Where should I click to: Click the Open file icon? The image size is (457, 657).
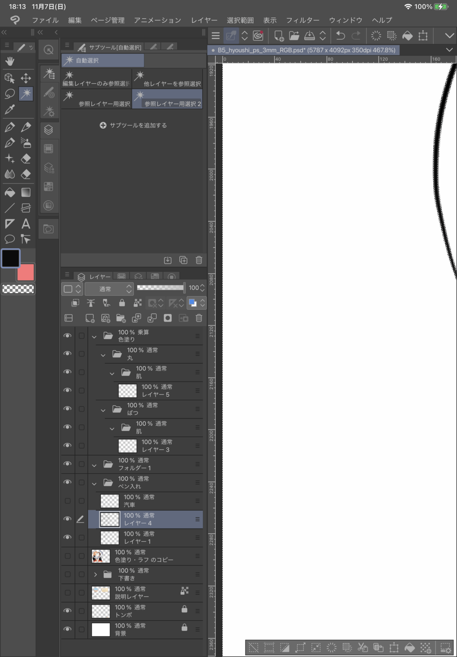coord(294,36)
